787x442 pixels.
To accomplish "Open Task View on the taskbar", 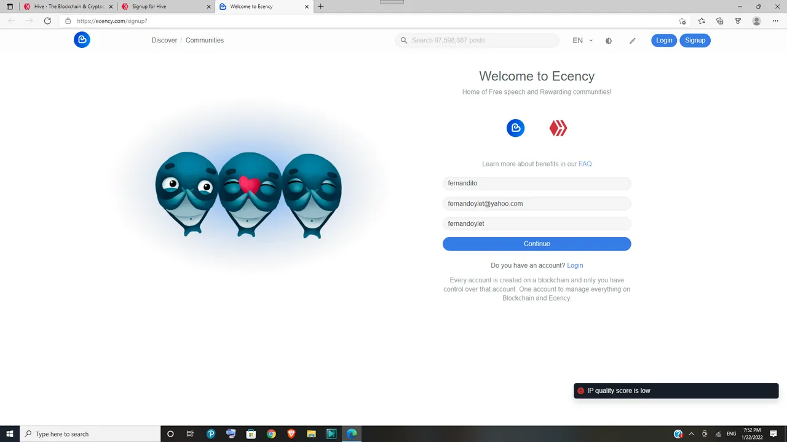I will point(190,433).
